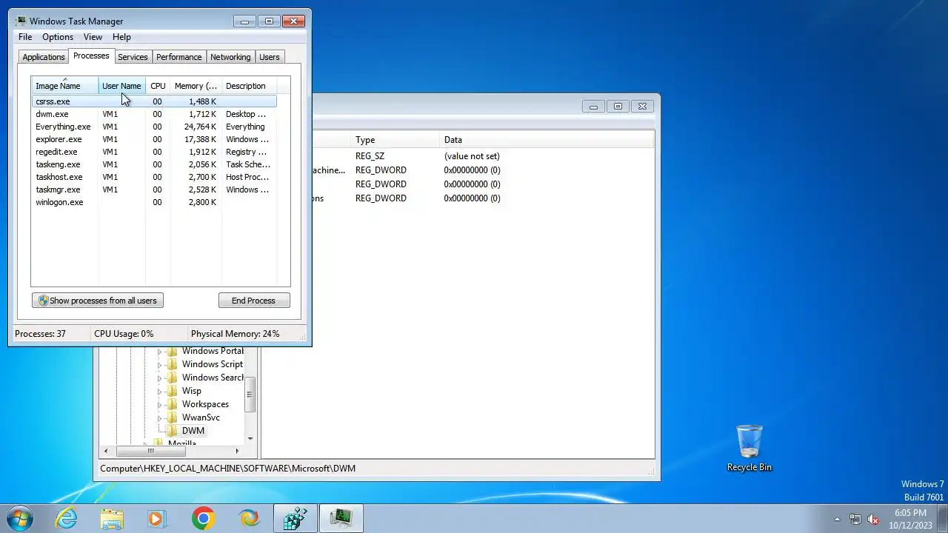This screenshot has width=948, height=533.
Task: Expand the Windows Portable registry key
Action: [159, 352]
